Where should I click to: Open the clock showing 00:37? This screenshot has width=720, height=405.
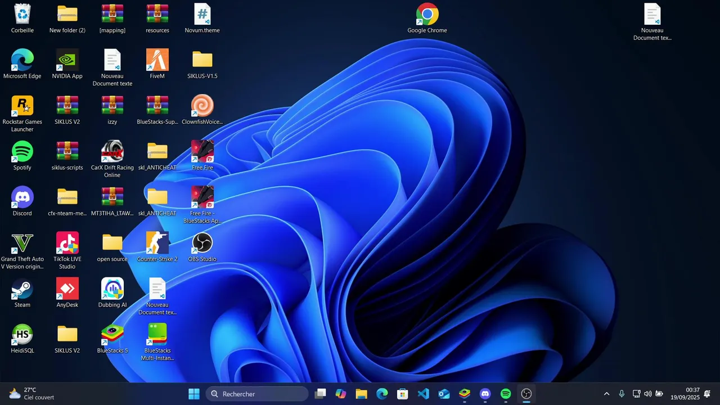click(x=685, y=394)
